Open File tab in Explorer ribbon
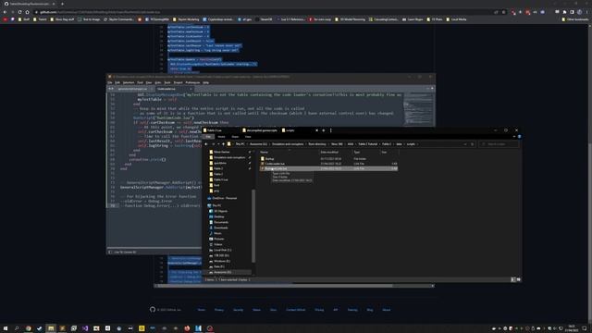The height and width of the screenshot is (333, 592). coord(208,137)
